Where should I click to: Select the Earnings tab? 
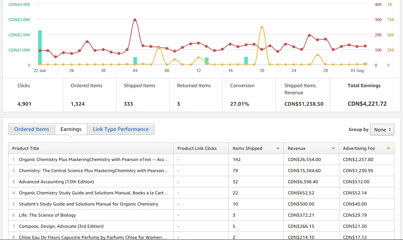point(71,129)
